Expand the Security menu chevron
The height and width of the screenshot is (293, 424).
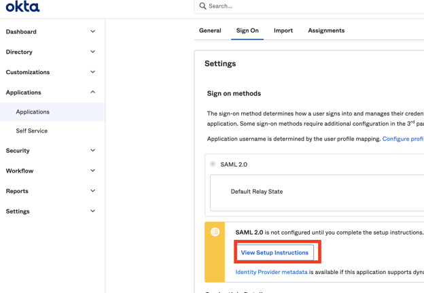point(92,150)
